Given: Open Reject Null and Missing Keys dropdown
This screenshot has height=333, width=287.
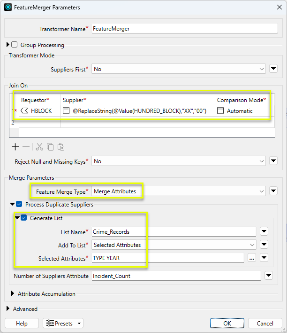Looking at the screenshot, I should pyautogui.click(x=178, y=161).
